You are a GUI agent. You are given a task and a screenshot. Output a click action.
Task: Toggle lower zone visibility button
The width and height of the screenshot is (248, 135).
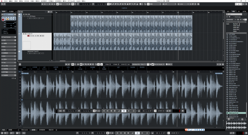pyautogui.click(x=239, y=4)
